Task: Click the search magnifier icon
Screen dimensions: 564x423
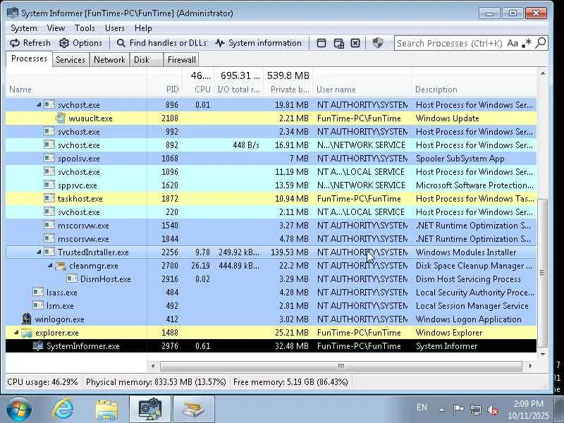Action: [541, 43]
